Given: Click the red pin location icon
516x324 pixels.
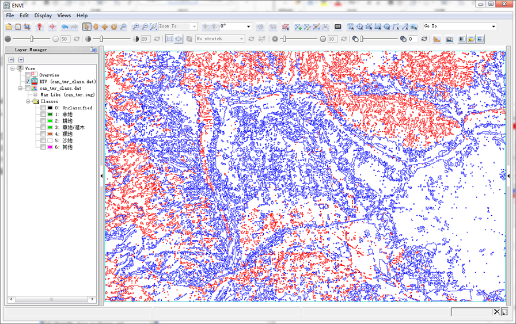Looking at the screenshot, I should 40,26.
